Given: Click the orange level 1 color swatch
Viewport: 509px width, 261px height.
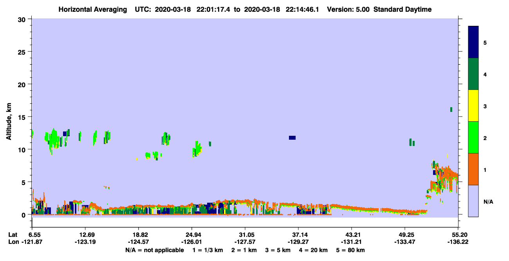Looking at the screenshot, I should pos(473,169).
